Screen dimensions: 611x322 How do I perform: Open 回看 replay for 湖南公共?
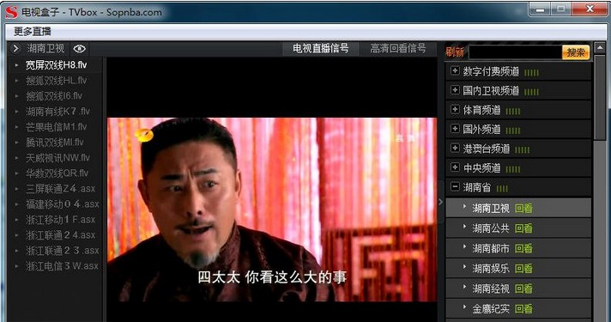pyautogui.click(x=523, y=228)
